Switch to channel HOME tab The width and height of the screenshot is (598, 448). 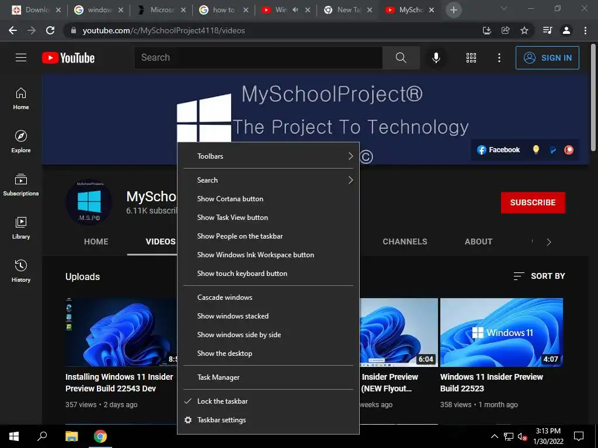96,242
